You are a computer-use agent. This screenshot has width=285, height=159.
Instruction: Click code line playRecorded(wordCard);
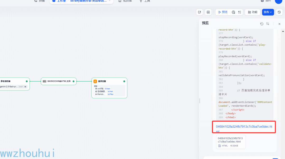235,56
